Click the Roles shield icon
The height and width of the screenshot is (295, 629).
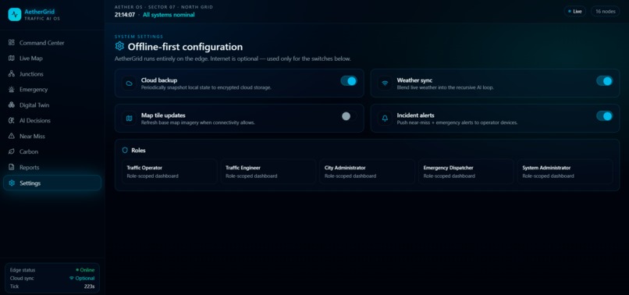click(x=125, y=150)
